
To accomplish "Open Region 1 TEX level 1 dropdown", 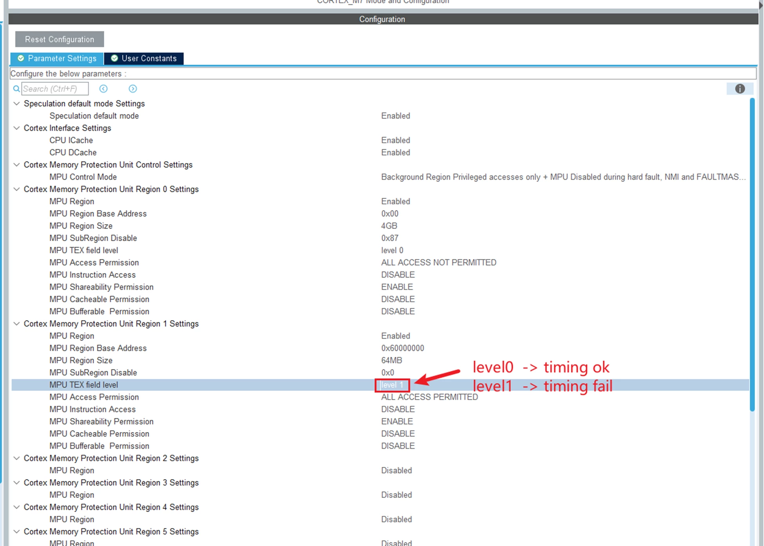I will [x=392, y=385].
